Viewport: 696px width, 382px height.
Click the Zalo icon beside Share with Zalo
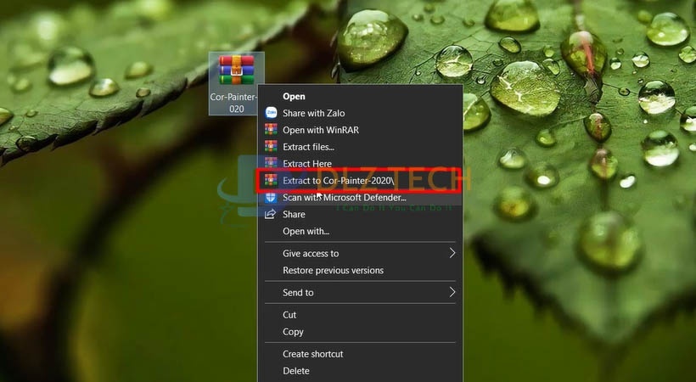(271, 113)
